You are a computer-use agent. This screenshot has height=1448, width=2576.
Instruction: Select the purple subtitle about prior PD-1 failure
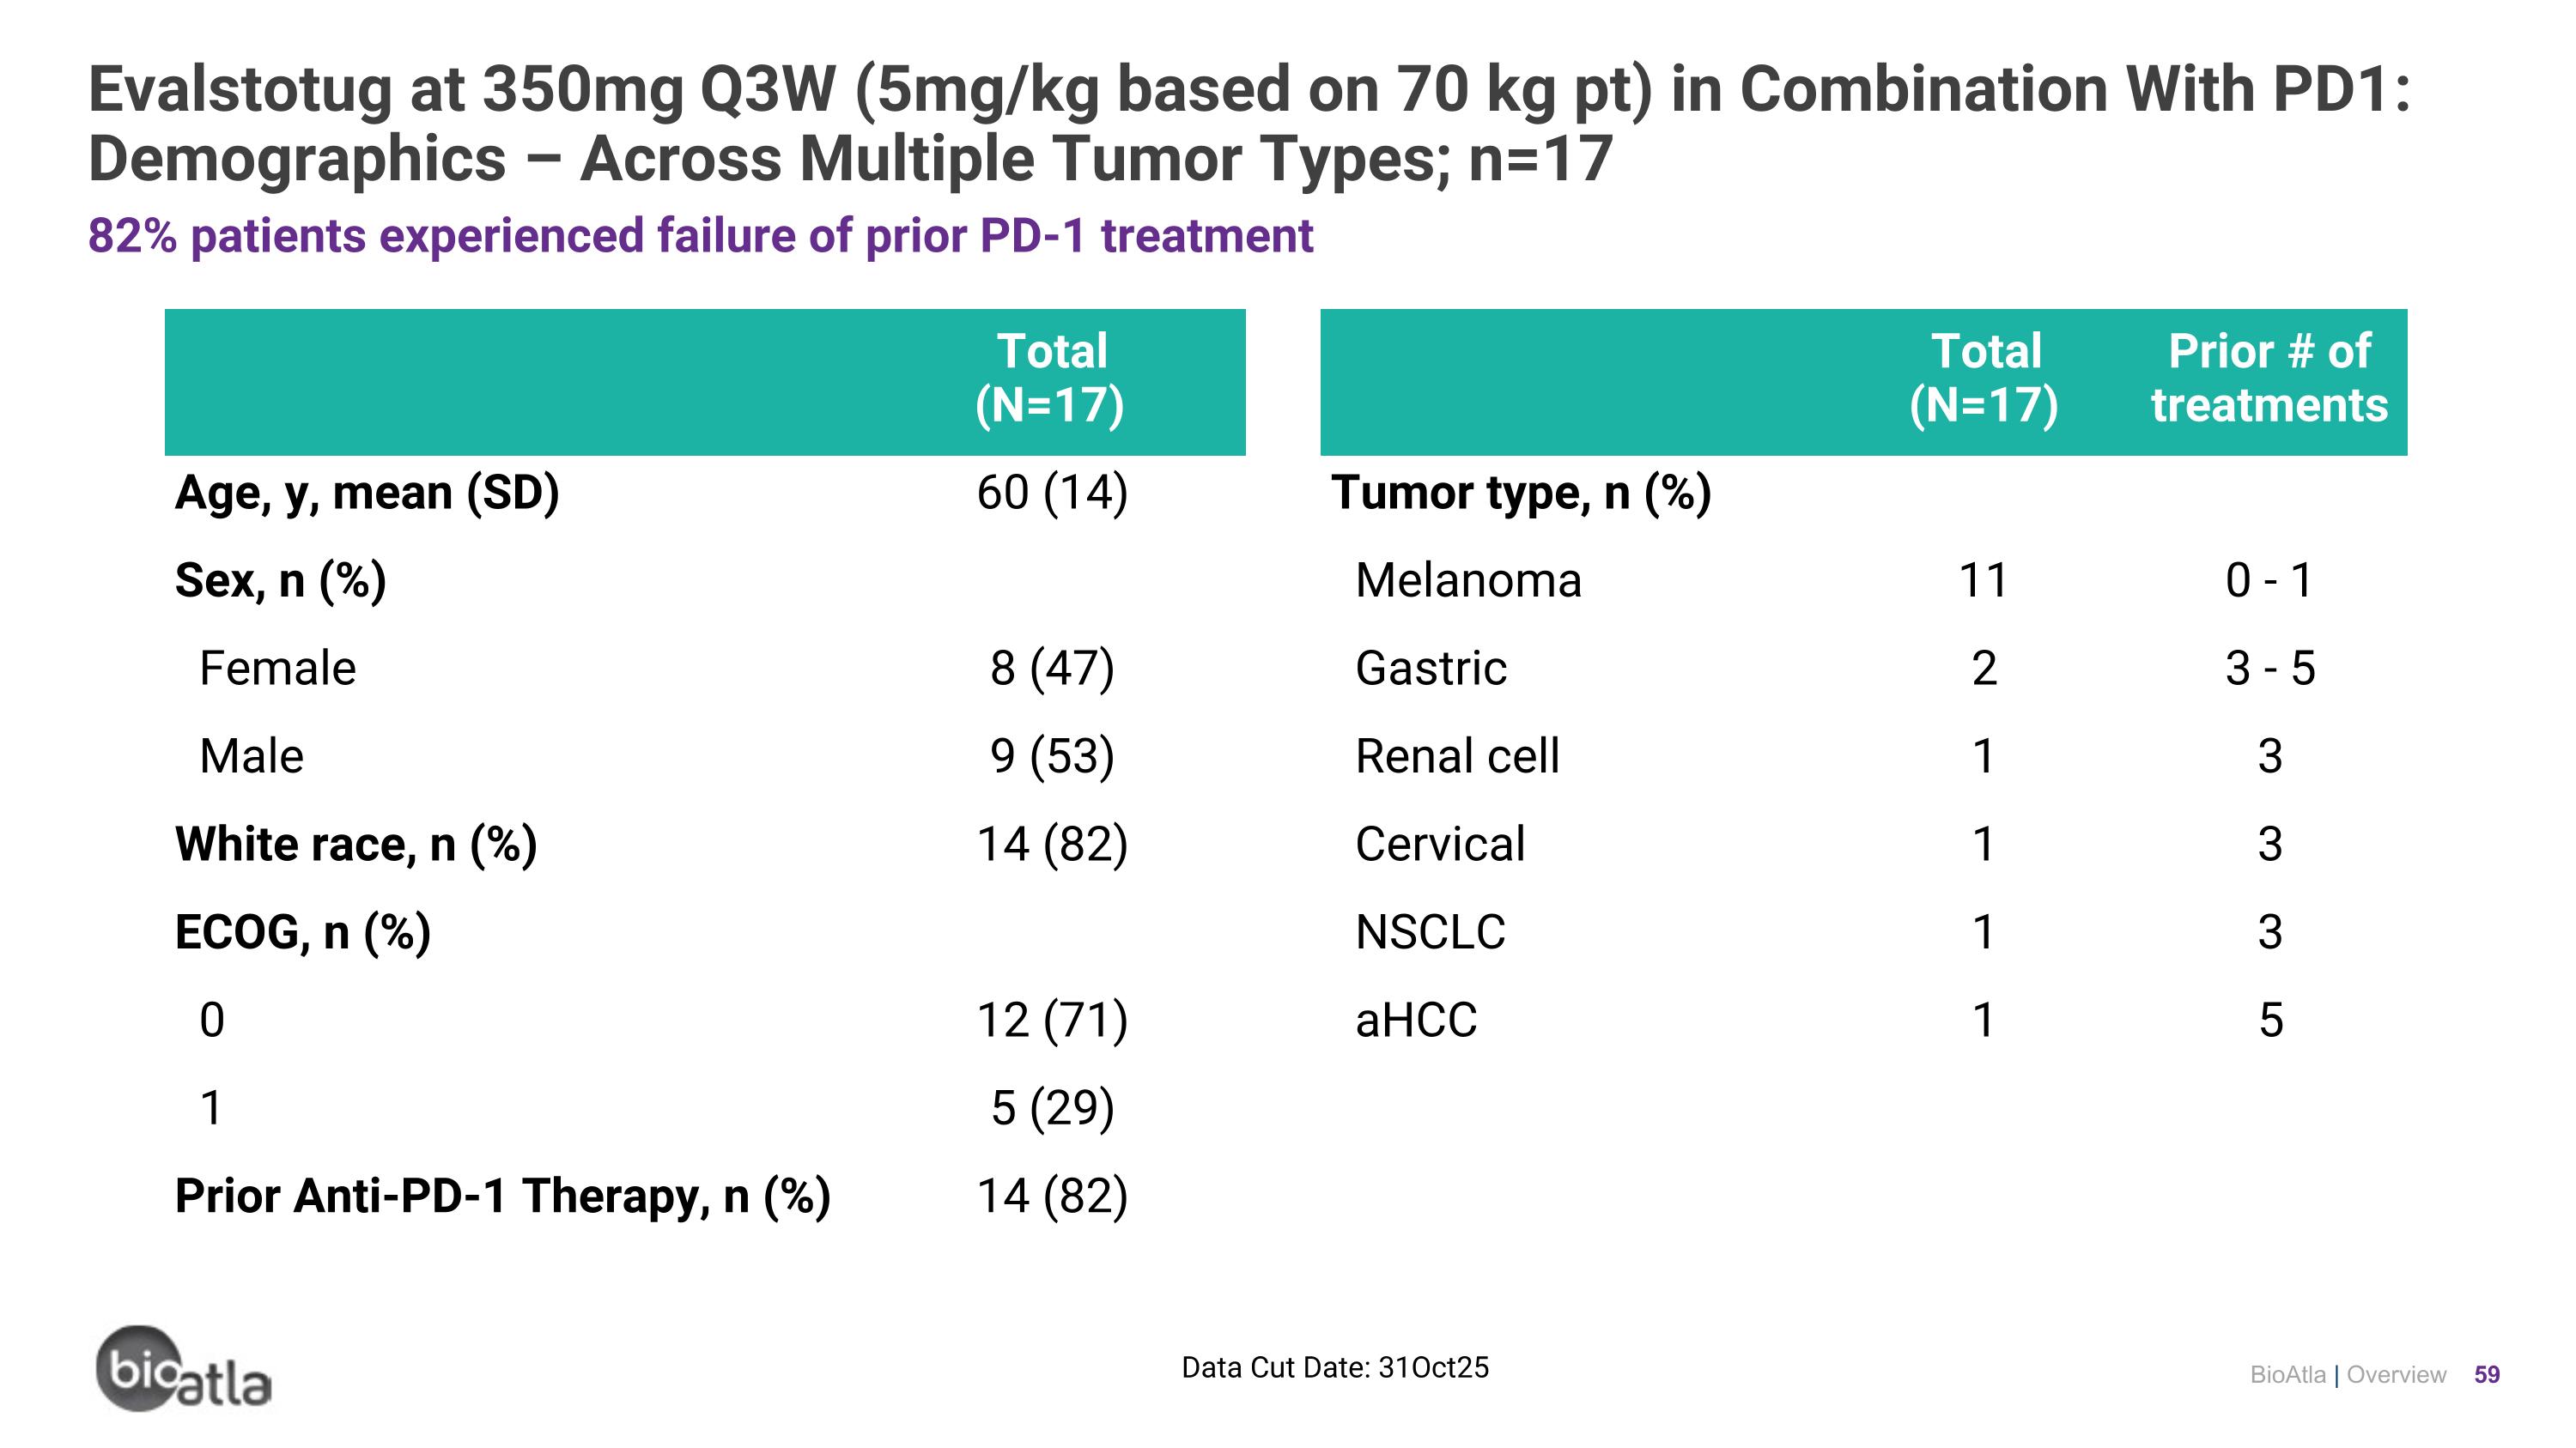coord(700,236)
